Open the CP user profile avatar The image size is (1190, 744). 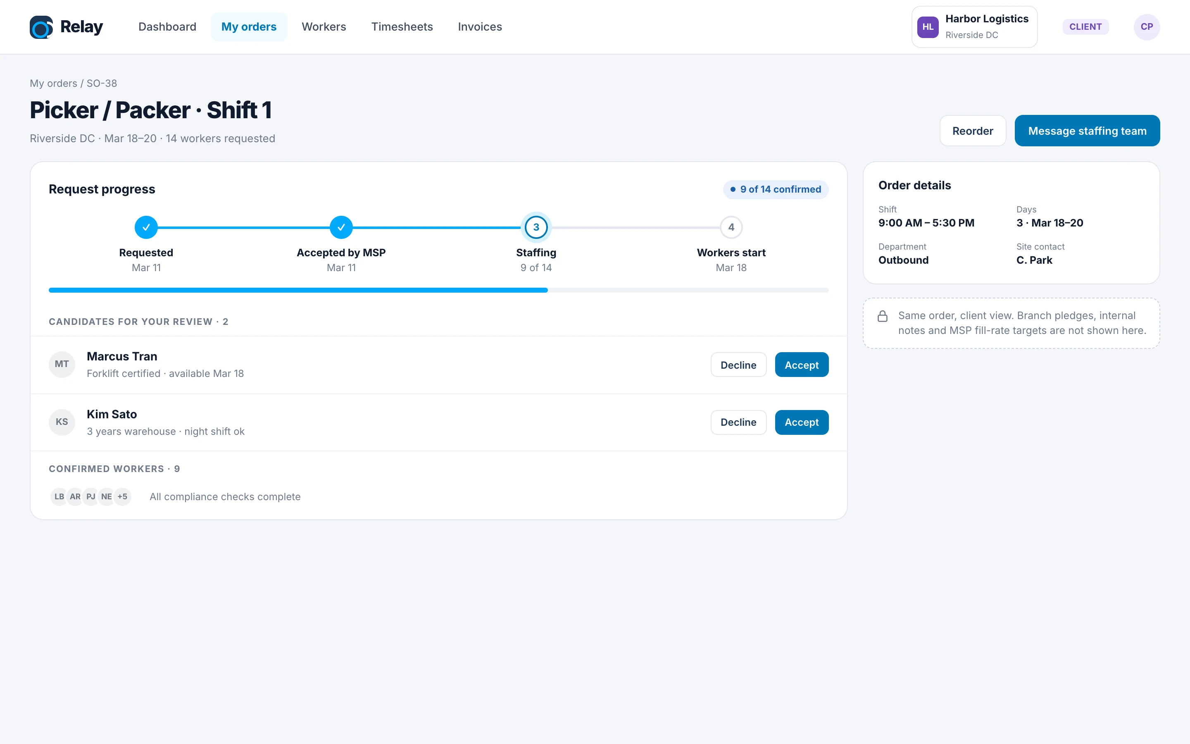coord(1147,27)
